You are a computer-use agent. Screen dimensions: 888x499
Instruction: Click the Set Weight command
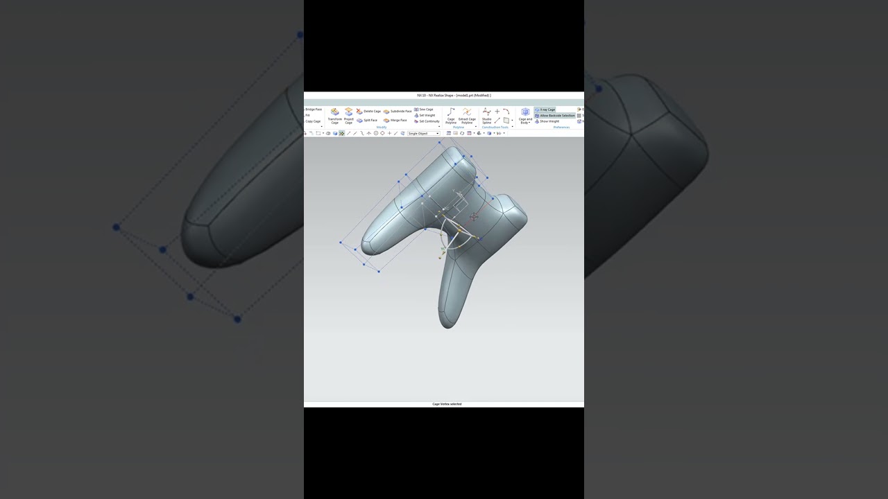425,115
